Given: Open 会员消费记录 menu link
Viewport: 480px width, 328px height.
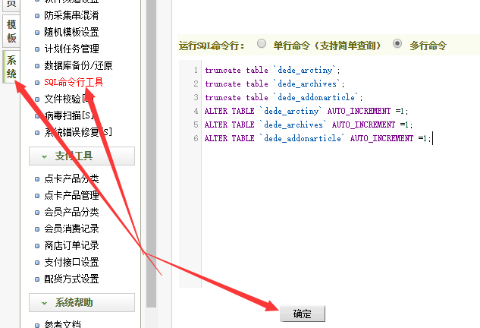Looking at the screenshot, I should coord(71,229).
